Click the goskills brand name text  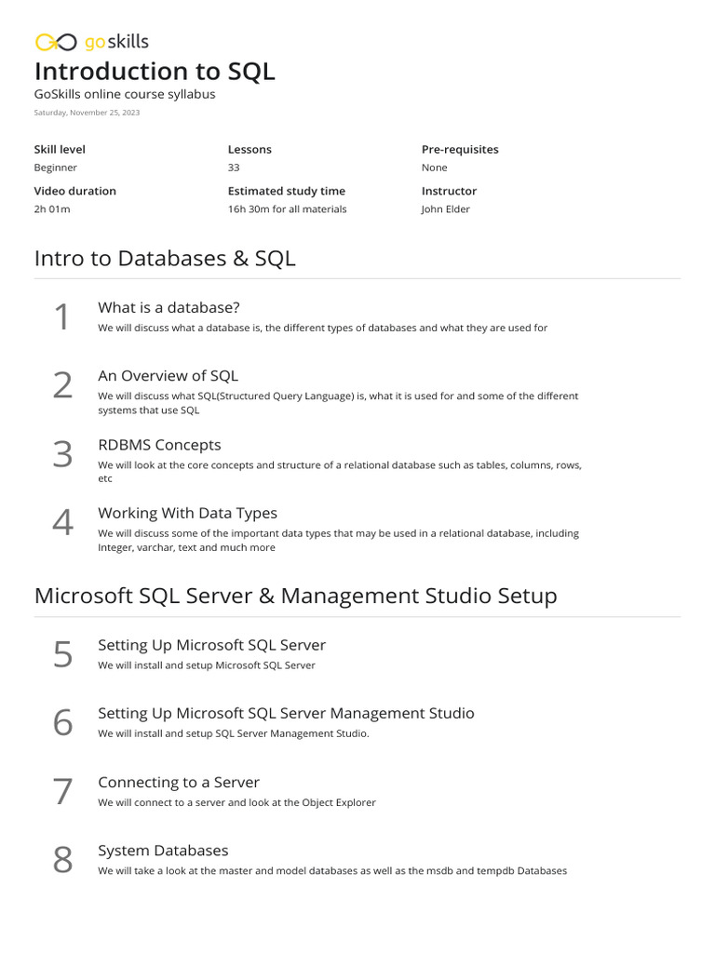(x=116, y=42)
